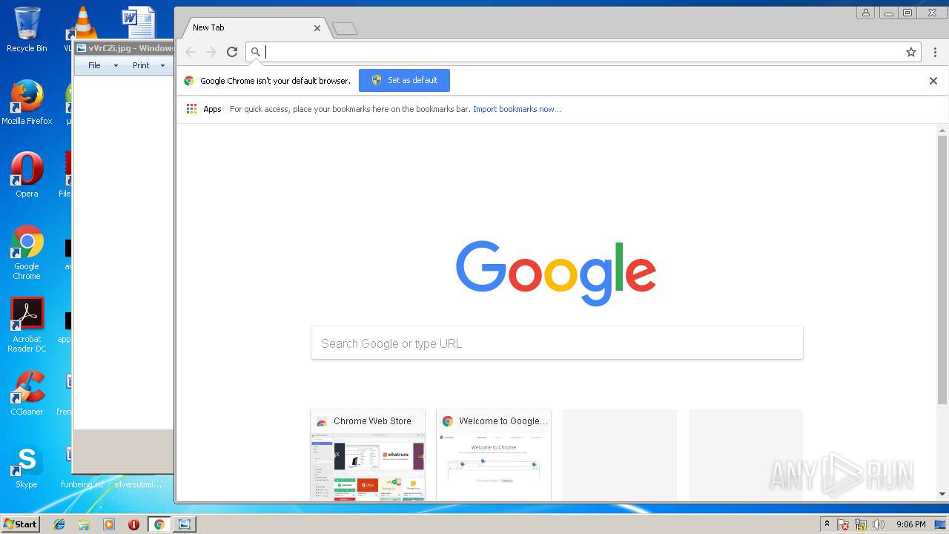
Task: Open the Start menu
Action: pyautogui.click(x=21, y=524)
